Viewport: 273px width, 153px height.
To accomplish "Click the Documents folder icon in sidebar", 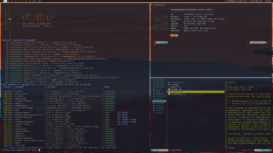I will pos(154,85).
